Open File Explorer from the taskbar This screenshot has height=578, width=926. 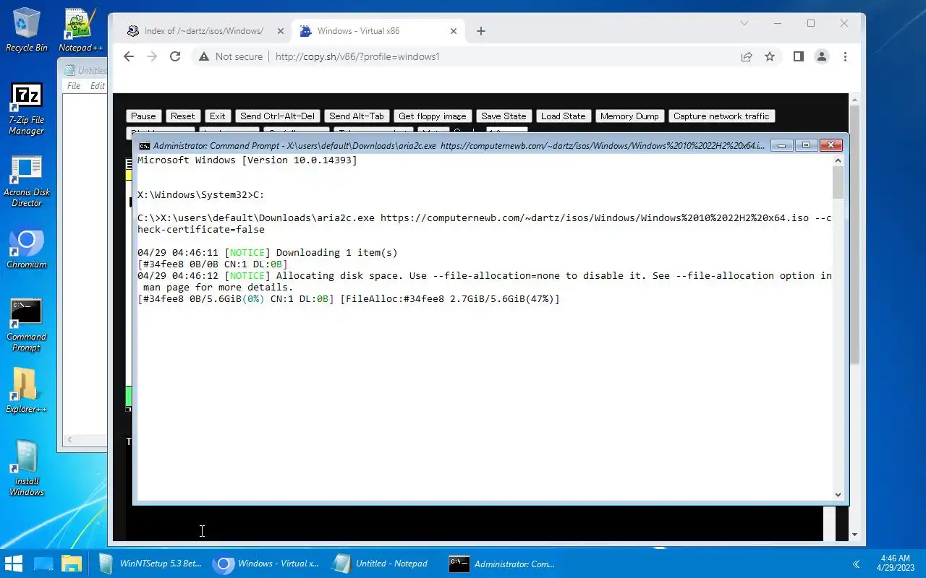71,564
